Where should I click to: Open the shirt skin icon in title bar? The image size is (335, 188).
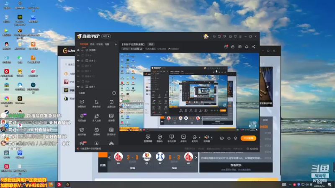235,36
